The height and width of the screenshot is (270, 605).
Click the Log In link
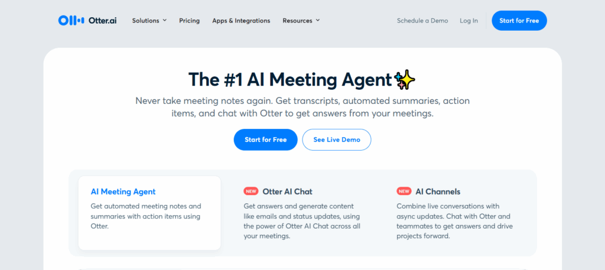(x=469, y=21)
